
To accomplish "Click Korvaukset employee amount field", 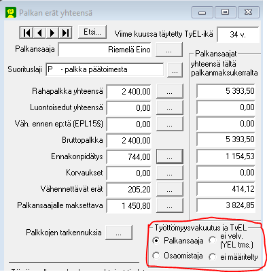I will coord(129,173).
